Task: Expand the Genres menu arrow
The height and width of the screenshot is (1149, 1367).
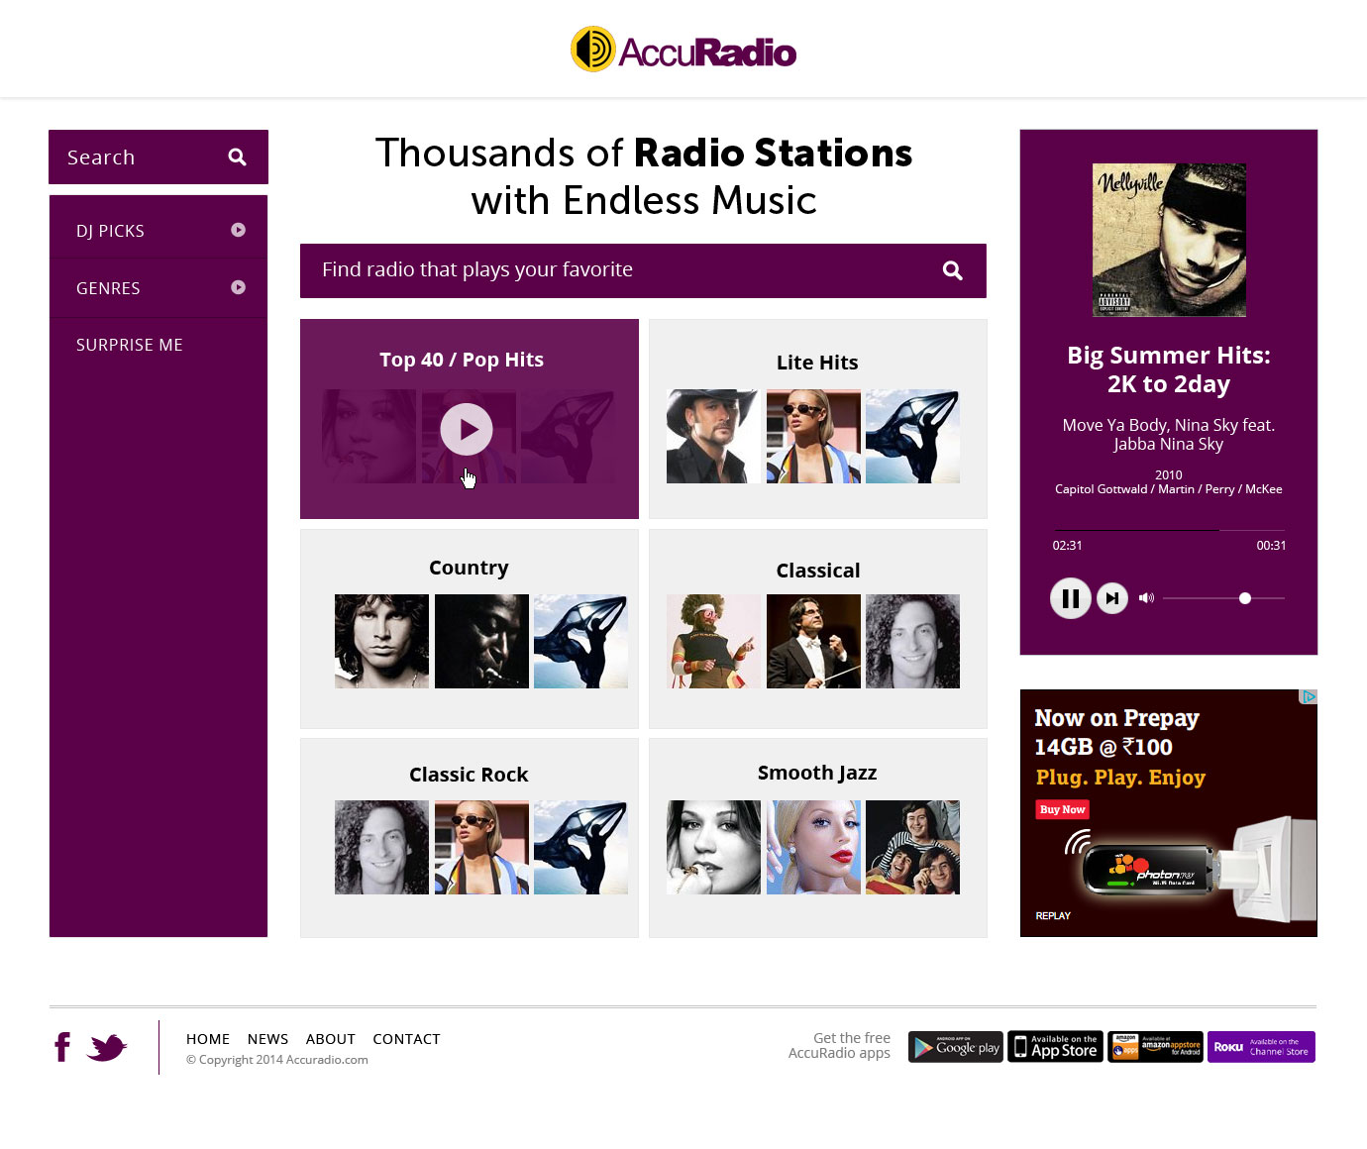Action: 238,287
